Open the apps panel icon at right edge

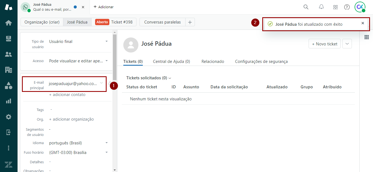click(366, 37)
